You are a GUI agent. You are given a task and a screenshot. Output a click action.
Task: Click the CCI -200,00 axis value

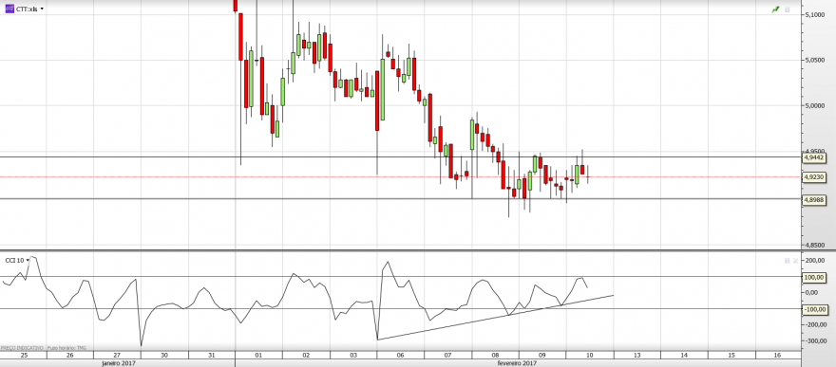click(x=815, y=324)
